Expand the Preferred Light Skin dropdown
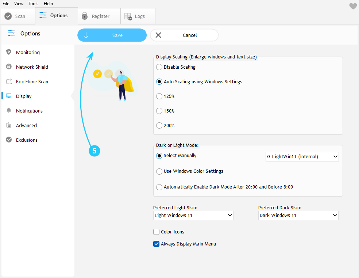The width and height of the screenshot is (359, 278). click(193, 216)
